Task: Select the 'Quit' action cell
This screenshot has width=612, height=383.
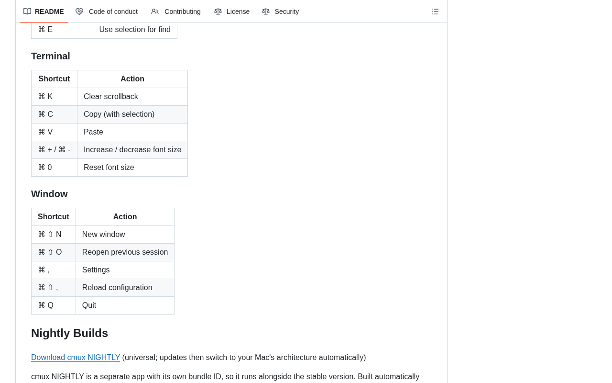Action: [125, 305]
